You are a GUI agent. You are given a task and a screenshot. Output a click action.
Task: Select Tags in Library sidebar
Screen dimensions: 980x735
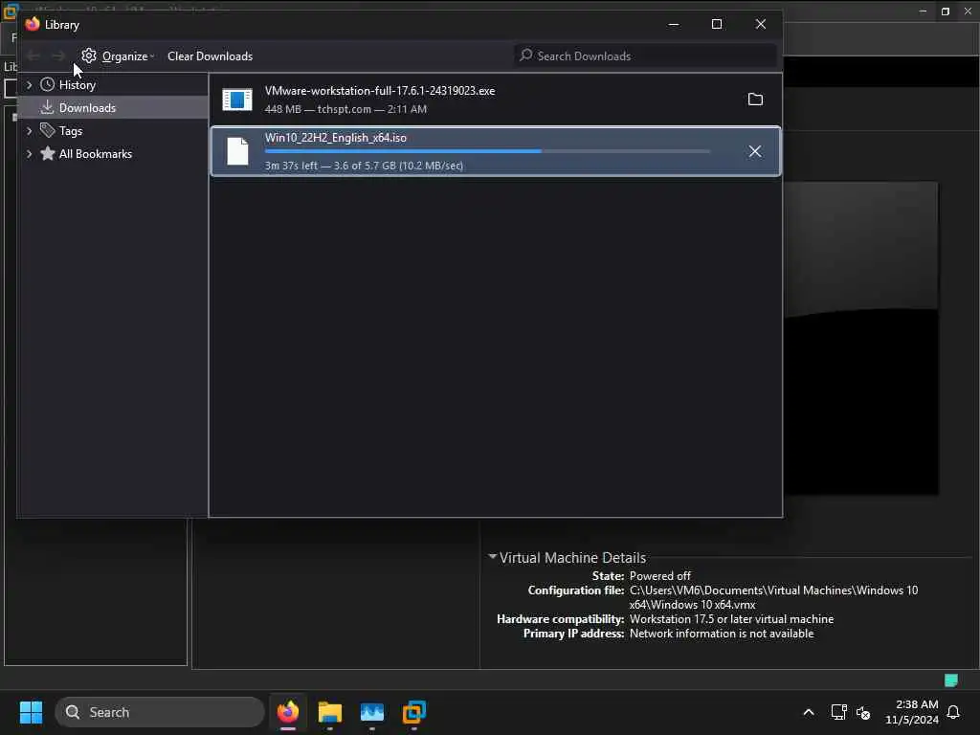pos(71,130)
